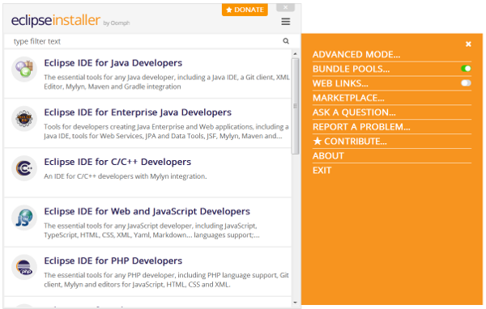Click the scrollbar down arrow
The width and height of the screenshot is (486, 309).
[x=295, y=303]
